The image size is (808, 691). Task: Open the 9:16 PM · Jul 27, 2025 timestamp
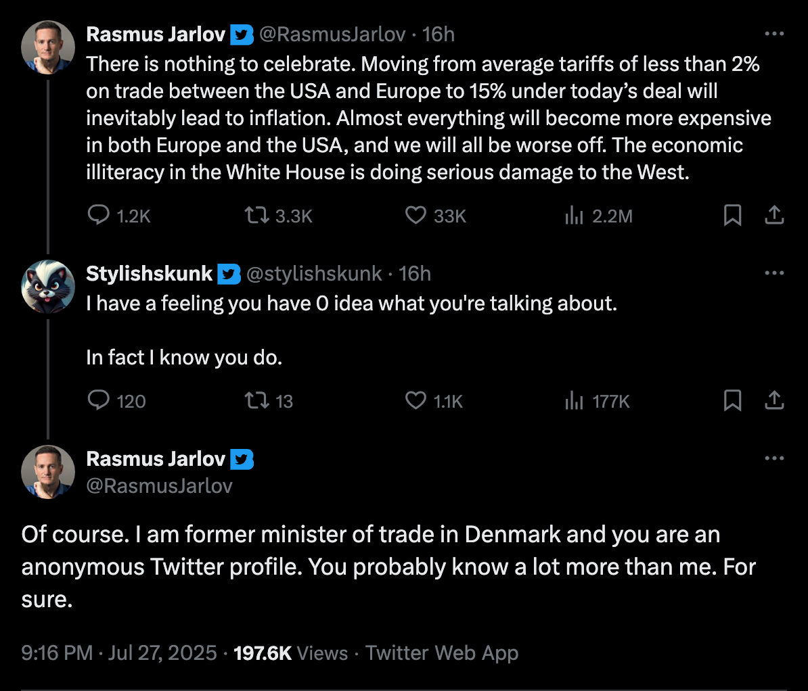(119, 653)
